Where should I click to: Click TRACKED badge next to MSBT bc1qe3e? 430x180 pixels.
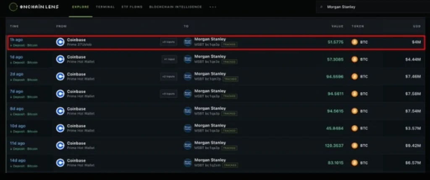229,62
